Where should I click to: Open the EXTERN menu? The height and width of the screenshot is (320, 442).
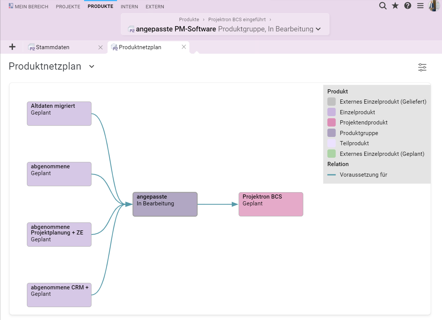[x=155, y=6]
